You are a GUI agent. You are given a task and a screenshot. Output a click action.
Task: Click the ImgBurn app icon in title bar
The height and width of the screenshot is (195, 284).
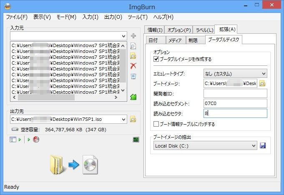coord(8,7)
